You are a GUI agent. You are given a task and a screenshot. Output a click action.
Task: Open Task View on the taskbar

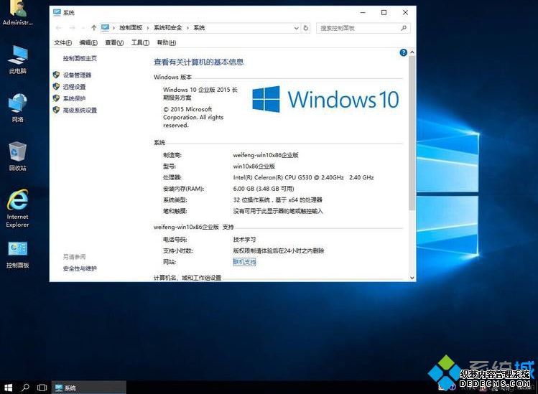tap(42, 388)
